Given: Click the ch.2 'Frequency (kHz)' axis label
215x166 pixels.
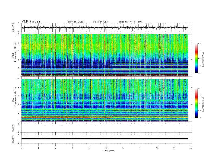Looking at the screenshot, I should [x=15, y=97].
